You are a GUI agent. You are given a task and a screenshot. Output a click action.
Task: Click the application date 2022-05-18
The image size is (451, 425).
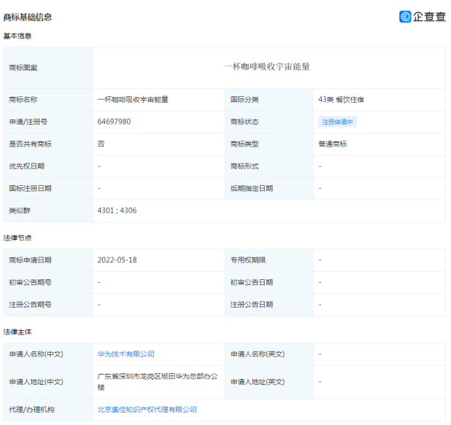click(x=117, y=260)
